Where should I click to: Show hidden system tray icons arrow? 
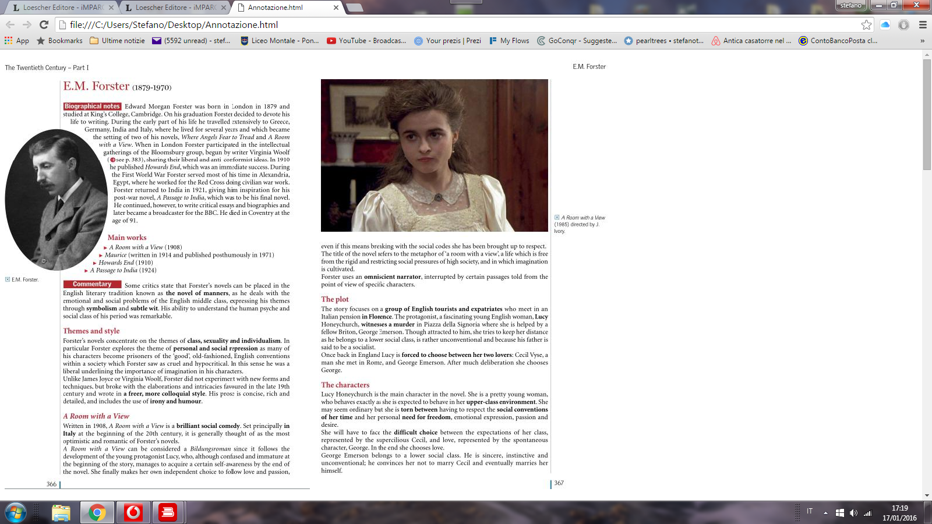825,512
